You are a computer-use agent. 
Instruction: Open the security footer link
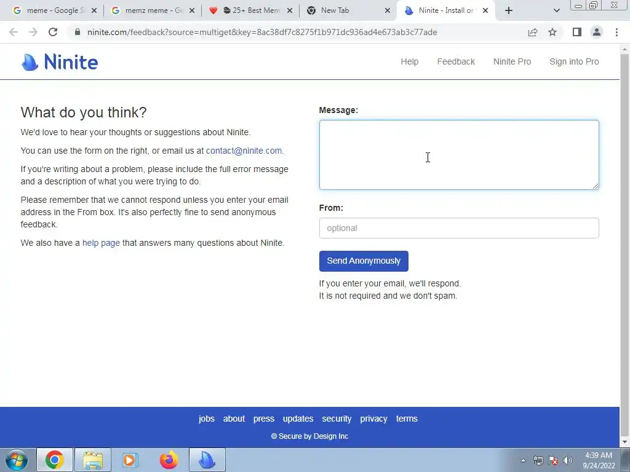tap(337, 419)
